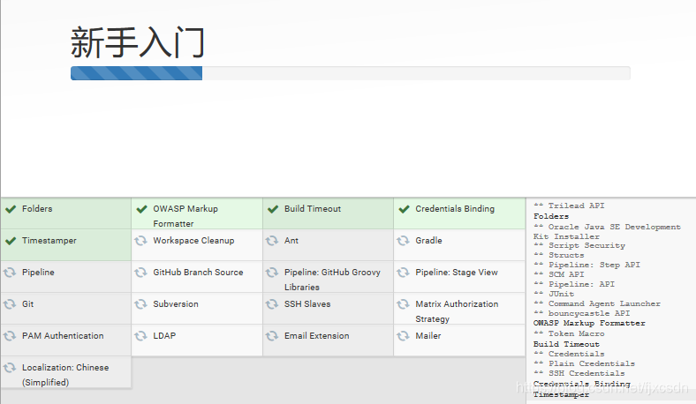Select the Timestamper plugin label
Viewport: 696px width, 404px height.
(49, 241)
